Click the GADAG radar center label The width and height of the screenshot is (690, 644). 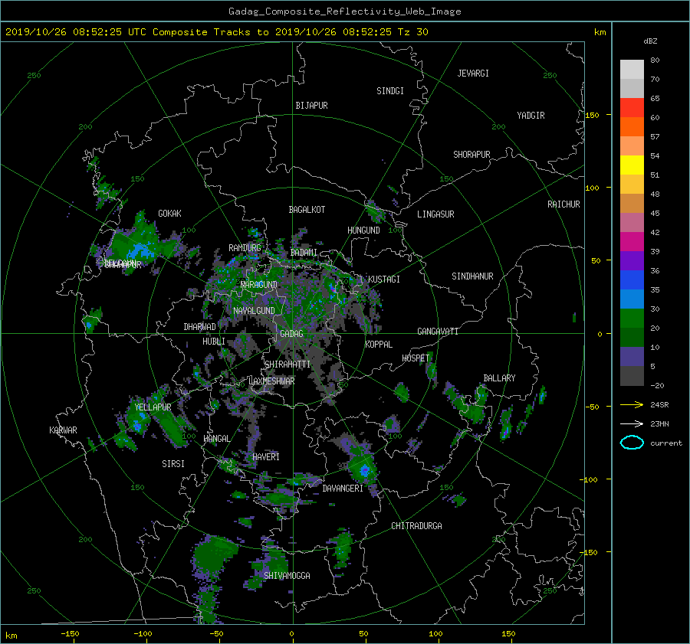291,334
